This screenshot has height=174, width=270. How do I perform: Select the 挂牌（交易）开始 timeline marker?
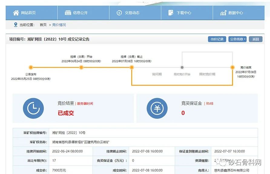point(81,68)
